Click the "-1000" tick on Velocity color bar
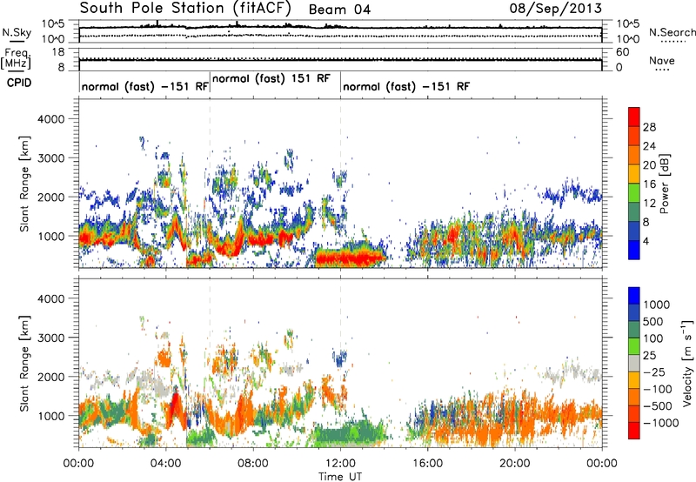The width and height of the screenshot is (696, 482). 660,423
